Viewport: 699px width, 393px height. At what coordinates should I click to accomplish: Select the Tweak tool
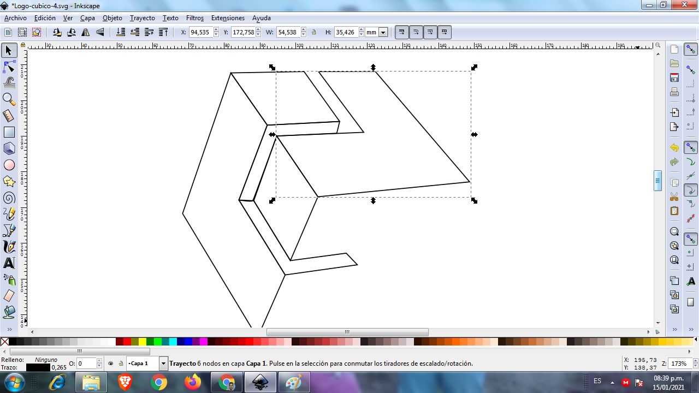pyautogui.click(x=9, y=83)
